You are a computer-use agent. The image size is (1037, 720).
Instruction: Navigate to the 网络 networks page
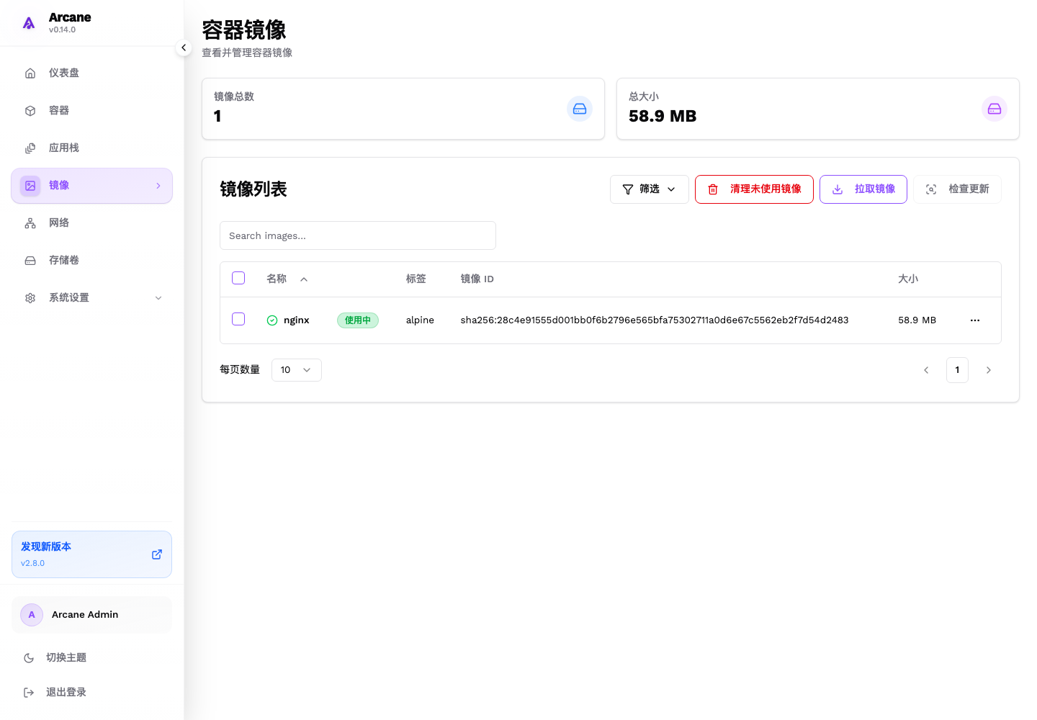(x=91, y=223)
